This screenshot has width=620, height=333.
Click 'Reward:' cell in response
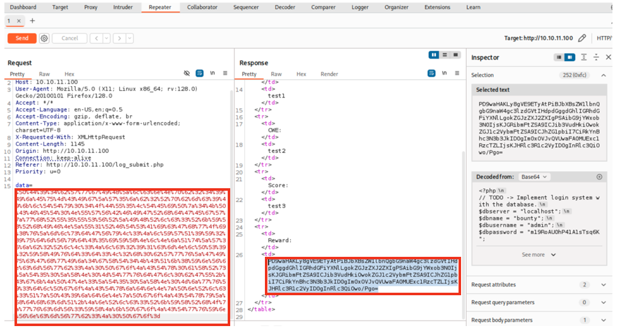click(x=279, y=240)
